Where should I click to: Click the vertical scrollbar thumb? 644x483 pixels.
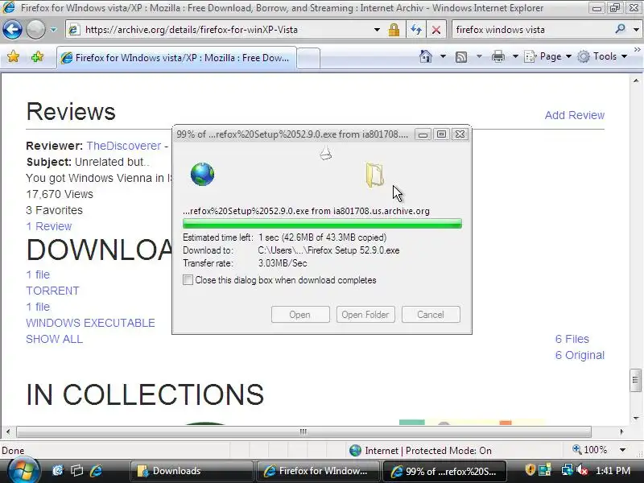[x=635, y=381]
